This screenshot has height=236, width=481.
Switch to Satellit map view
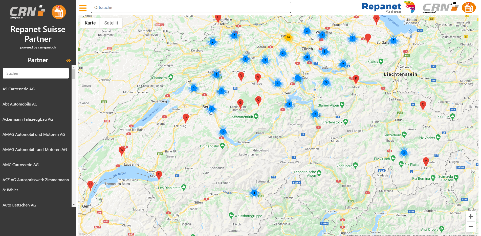(111, 23)
